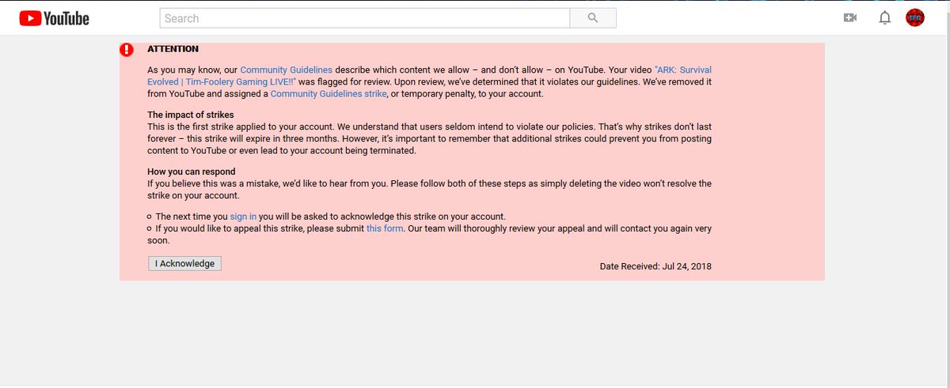Open the appeal 'this form' link
This screenshot has width=950, height=388.
coord(385,228)
